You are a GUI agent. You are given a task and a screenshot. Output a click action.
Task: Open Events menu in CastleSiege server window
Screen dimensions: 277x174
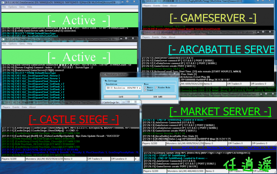pyautogui.click(x=16, y=107)
